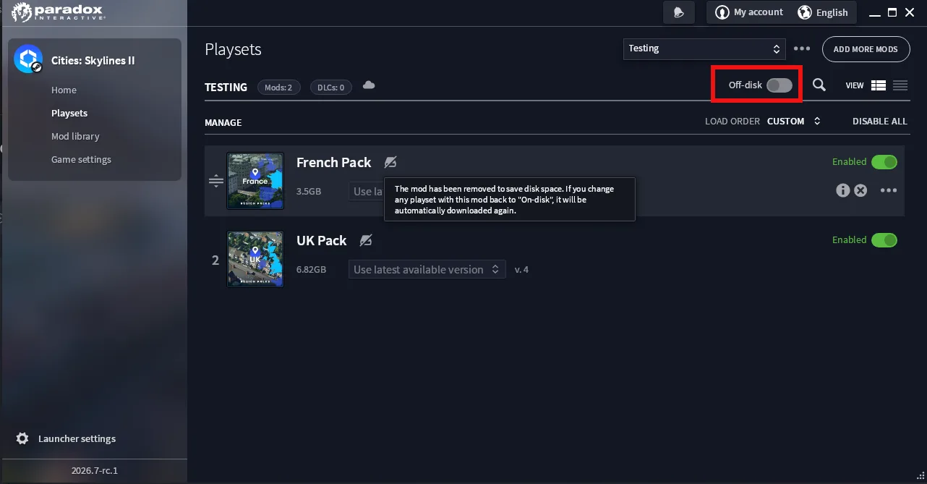
Task: Click the 2026.7-rc.1 version text
Action: [x=95, y=470]
